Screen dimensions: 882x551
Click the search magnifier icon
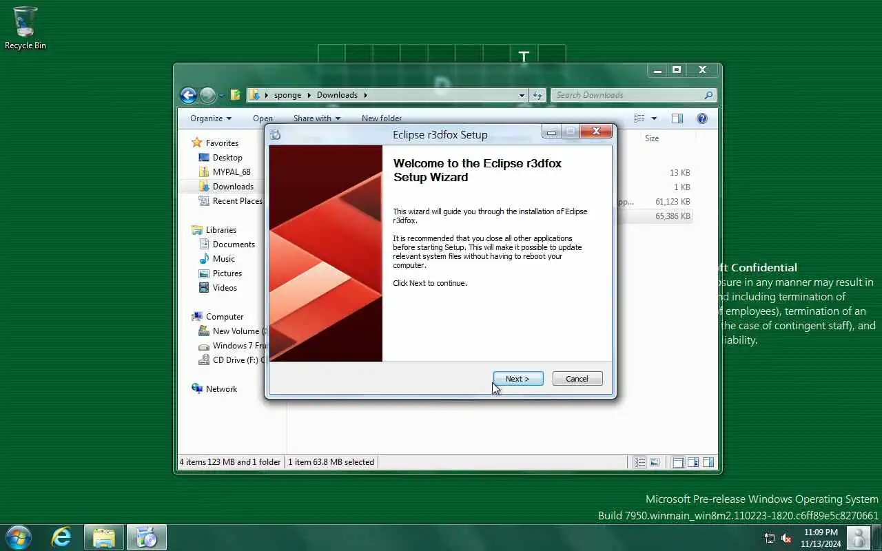(708, 95)
